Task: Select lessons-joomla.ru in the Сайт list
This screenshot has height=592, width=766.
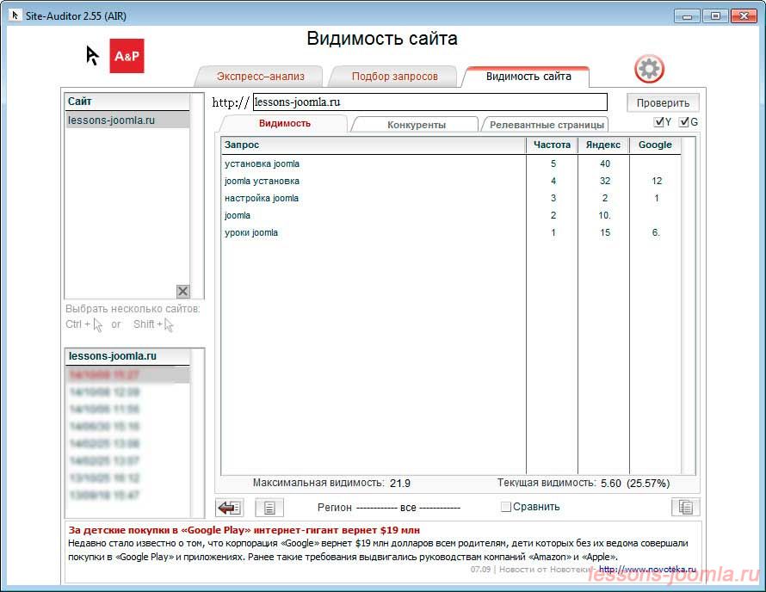Action: 127,120
